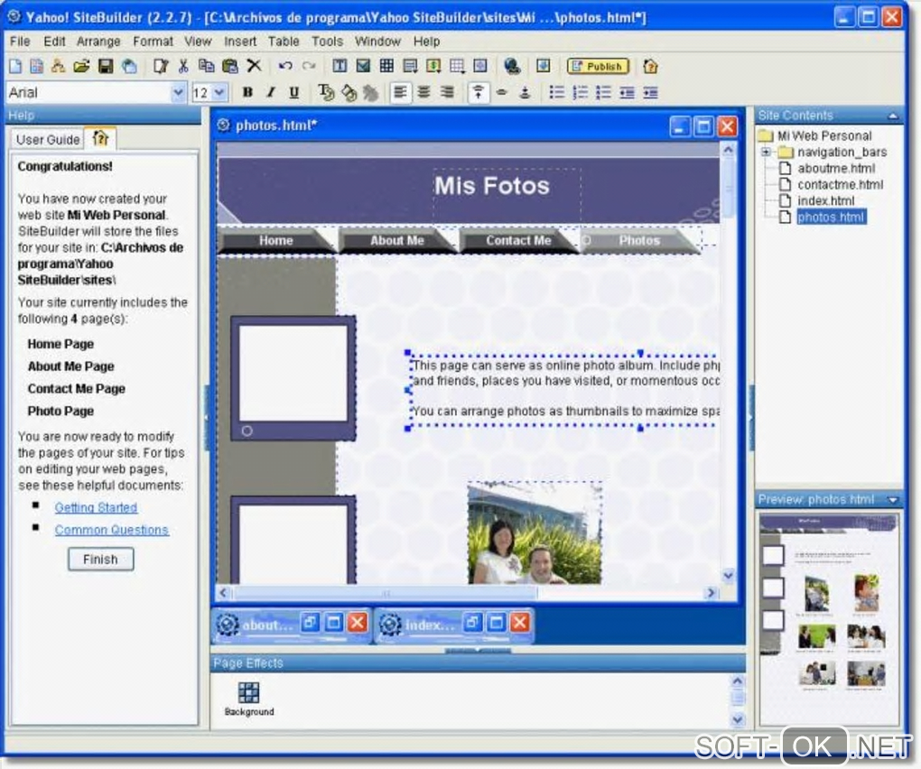The height and width of the screenshot is (769, 921).
Task: Open the Common Questions link
Action: [112, 530]
